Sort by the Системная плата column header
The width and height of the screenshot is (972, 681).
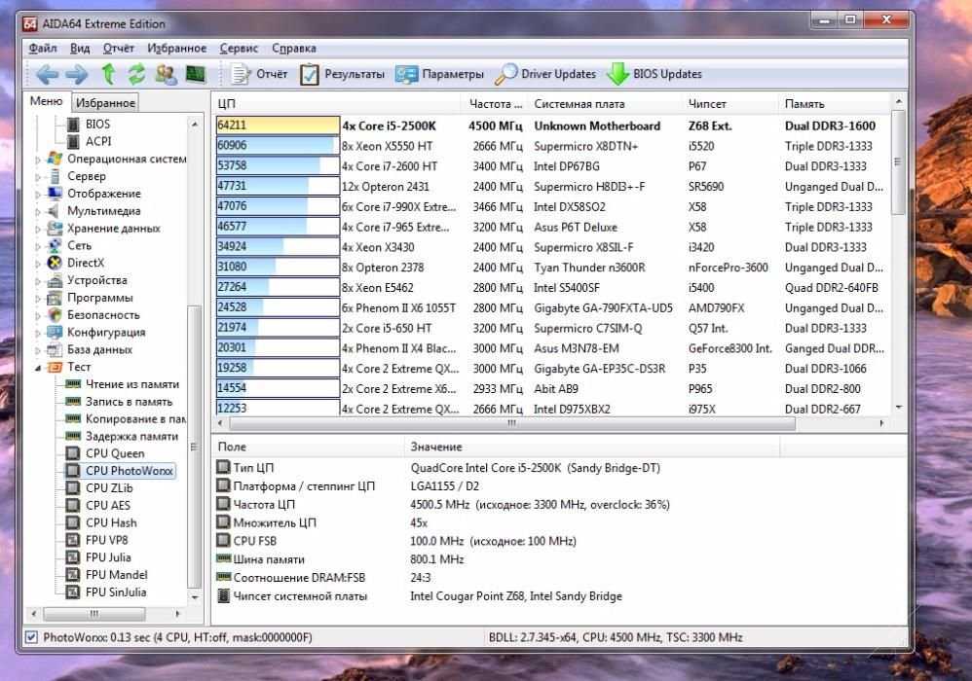point(605,104)
